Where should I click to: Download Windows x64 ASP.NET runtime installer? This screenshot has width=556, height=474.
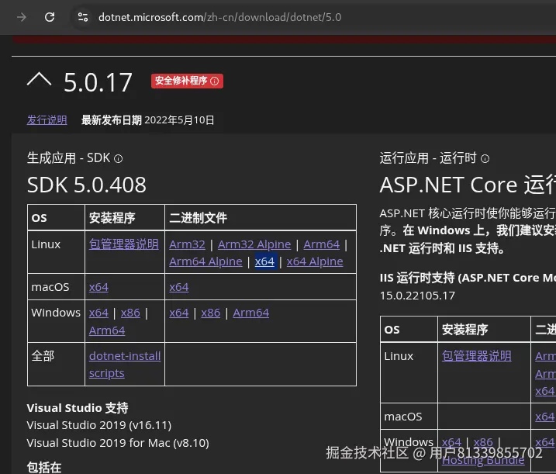click(451, 442)
